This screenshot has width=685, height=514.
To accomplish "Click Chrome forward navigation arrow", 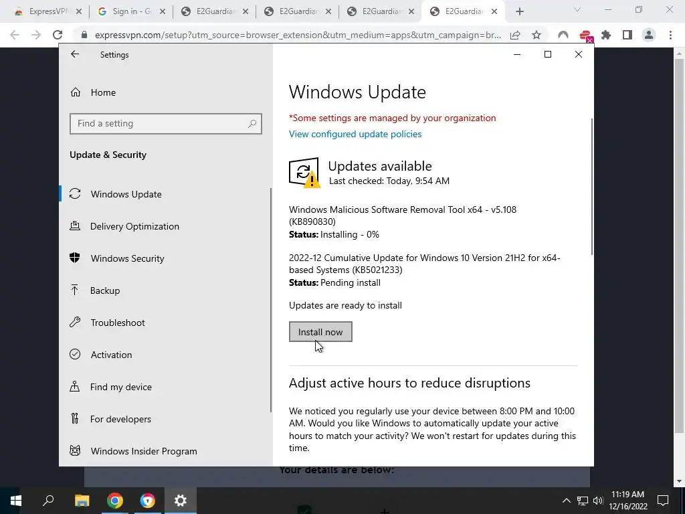I will [x=36, y=35].
